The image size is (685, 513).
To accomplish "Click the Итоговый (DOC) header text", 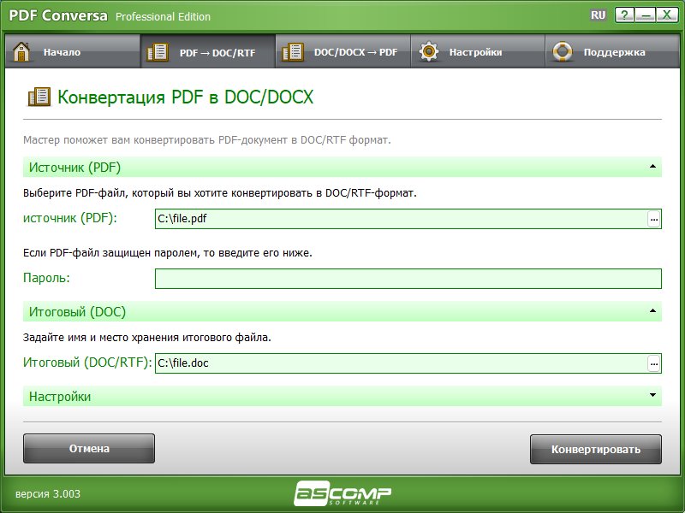I will [x=77, y=312].
